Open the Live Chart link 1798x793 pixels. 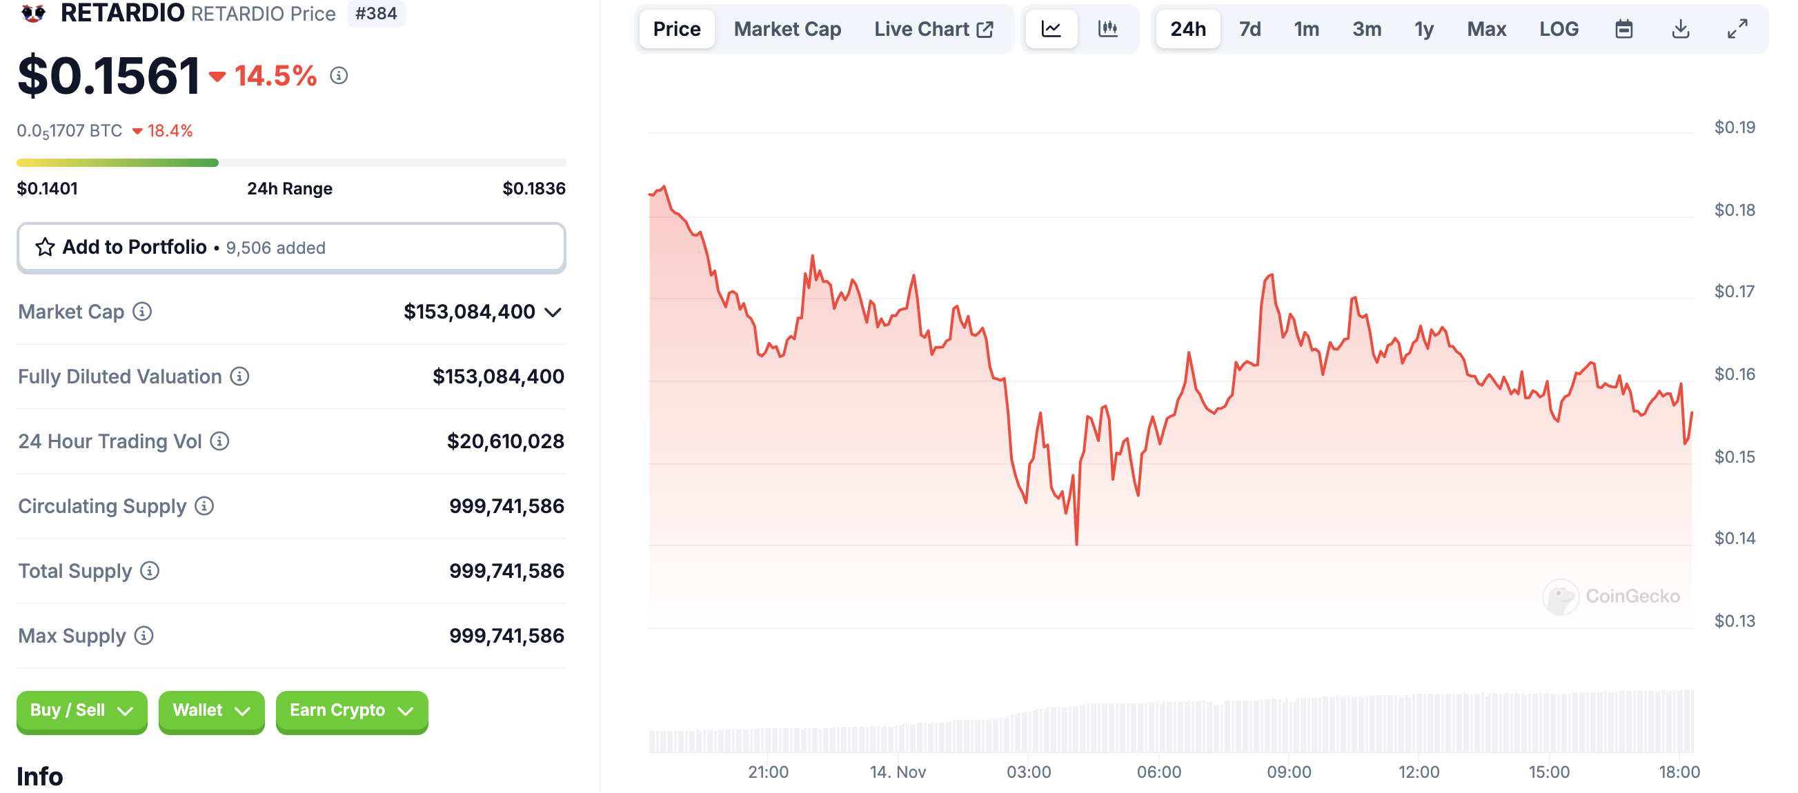[933, 29]
